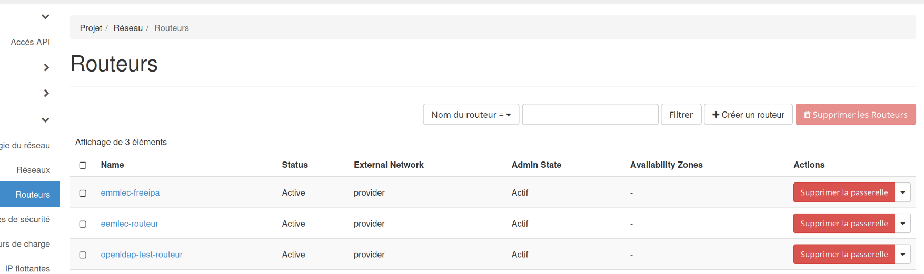The width and height of the screenshot is (924, 274).
Task: Expand actions arrow for eemlec-routeur
Action: coord(902,224)
